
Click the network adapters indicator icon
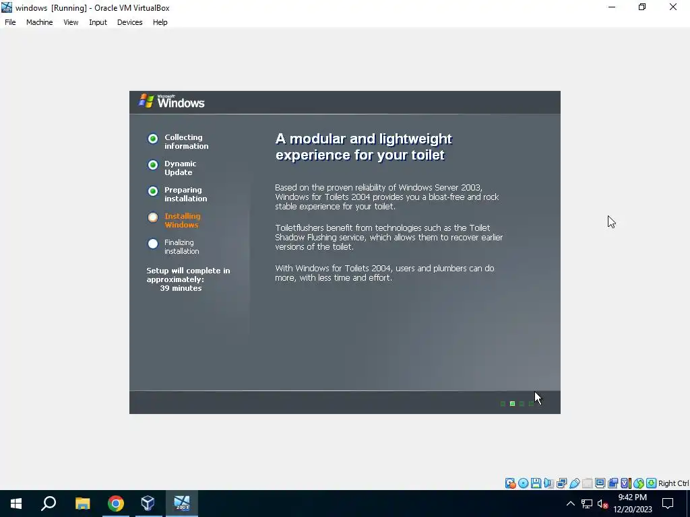pyautogui.click(x=561, y=483)
